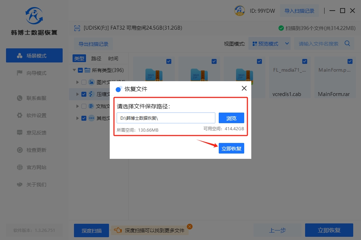The height and width of the screenshot is (240, 361).
Task: Open 关于我们 about page
Action: 36,185
